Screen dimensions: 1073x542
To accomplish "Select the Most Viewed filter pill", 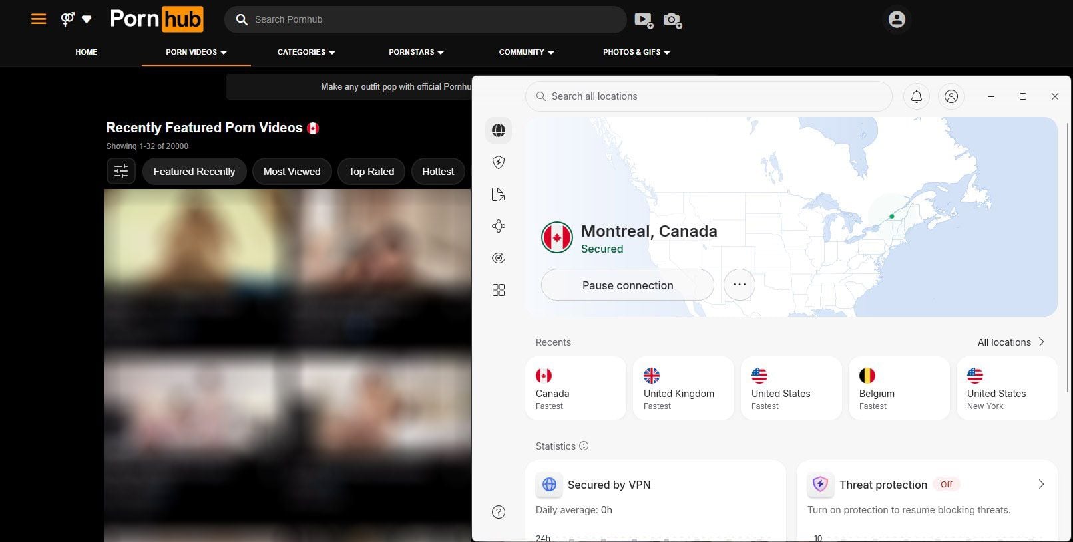I will (x=292, y=171).
